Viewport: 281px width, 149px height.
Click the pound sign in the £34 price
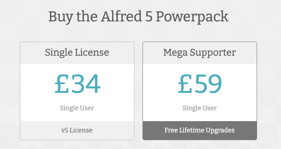[62, 84]
